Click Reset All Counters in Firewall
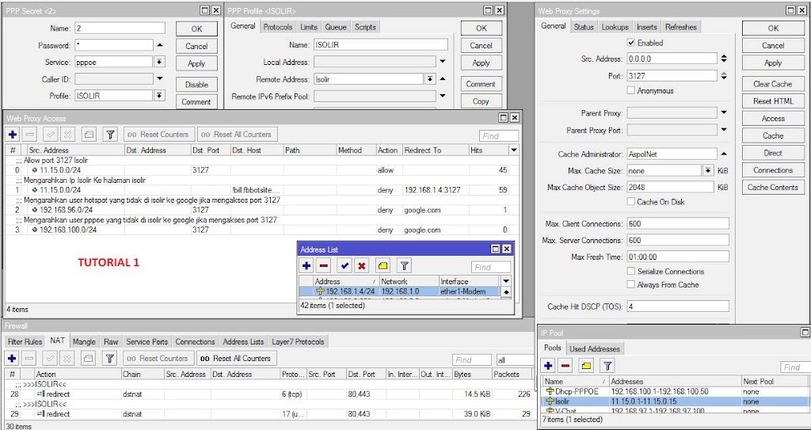The image size is (811, 430). (237, 358)
